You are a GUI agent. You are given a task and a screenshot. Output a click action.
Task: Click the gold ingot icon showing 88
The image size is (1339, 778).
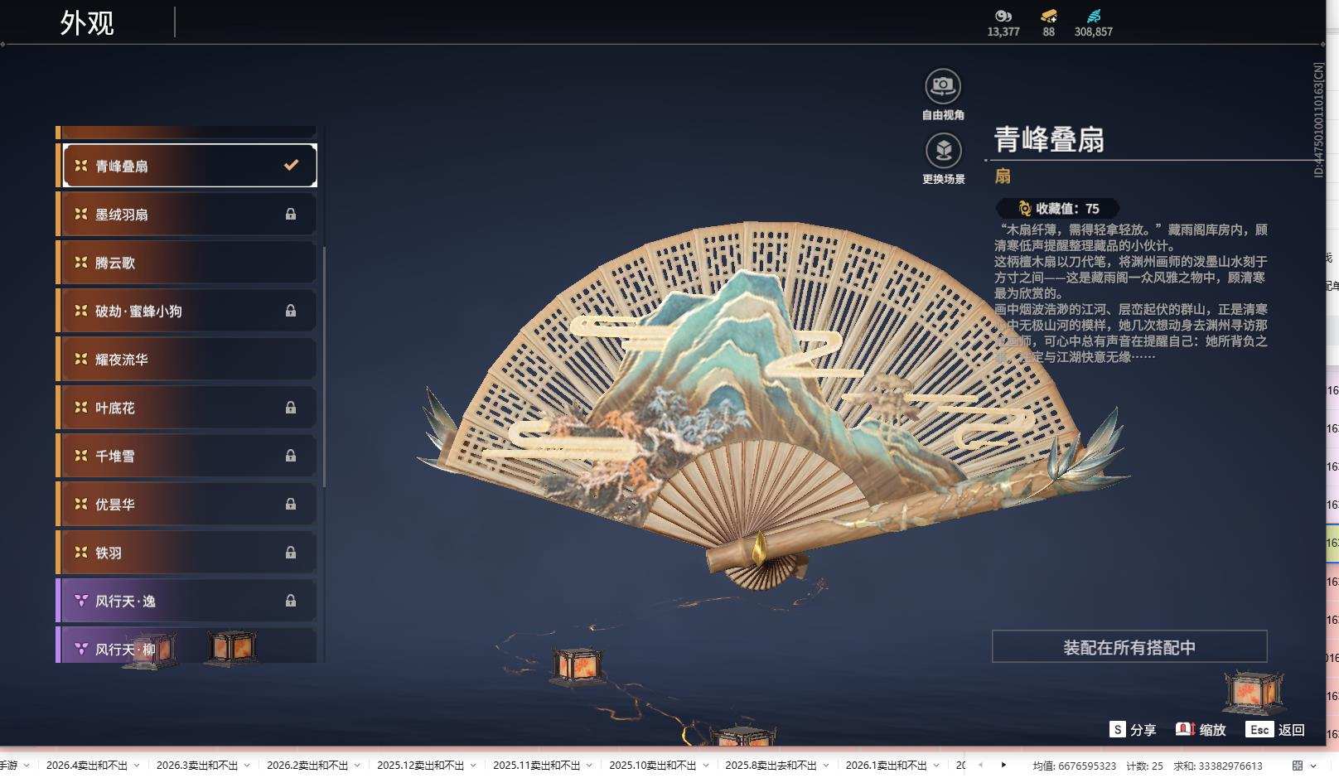[1047, 16]
